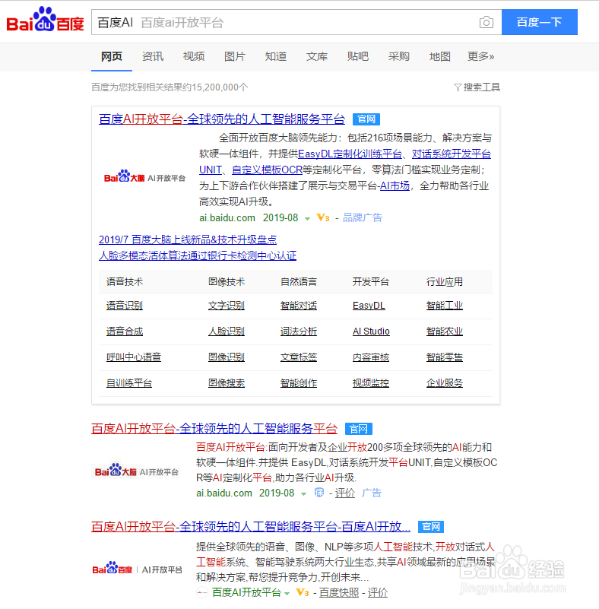
Task: Open first result title 百度AI开放平台
Action: coord(222,119)
